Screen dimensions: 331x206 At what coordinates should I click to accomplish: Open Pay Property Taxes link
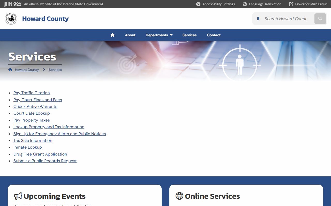pos(32,120)
